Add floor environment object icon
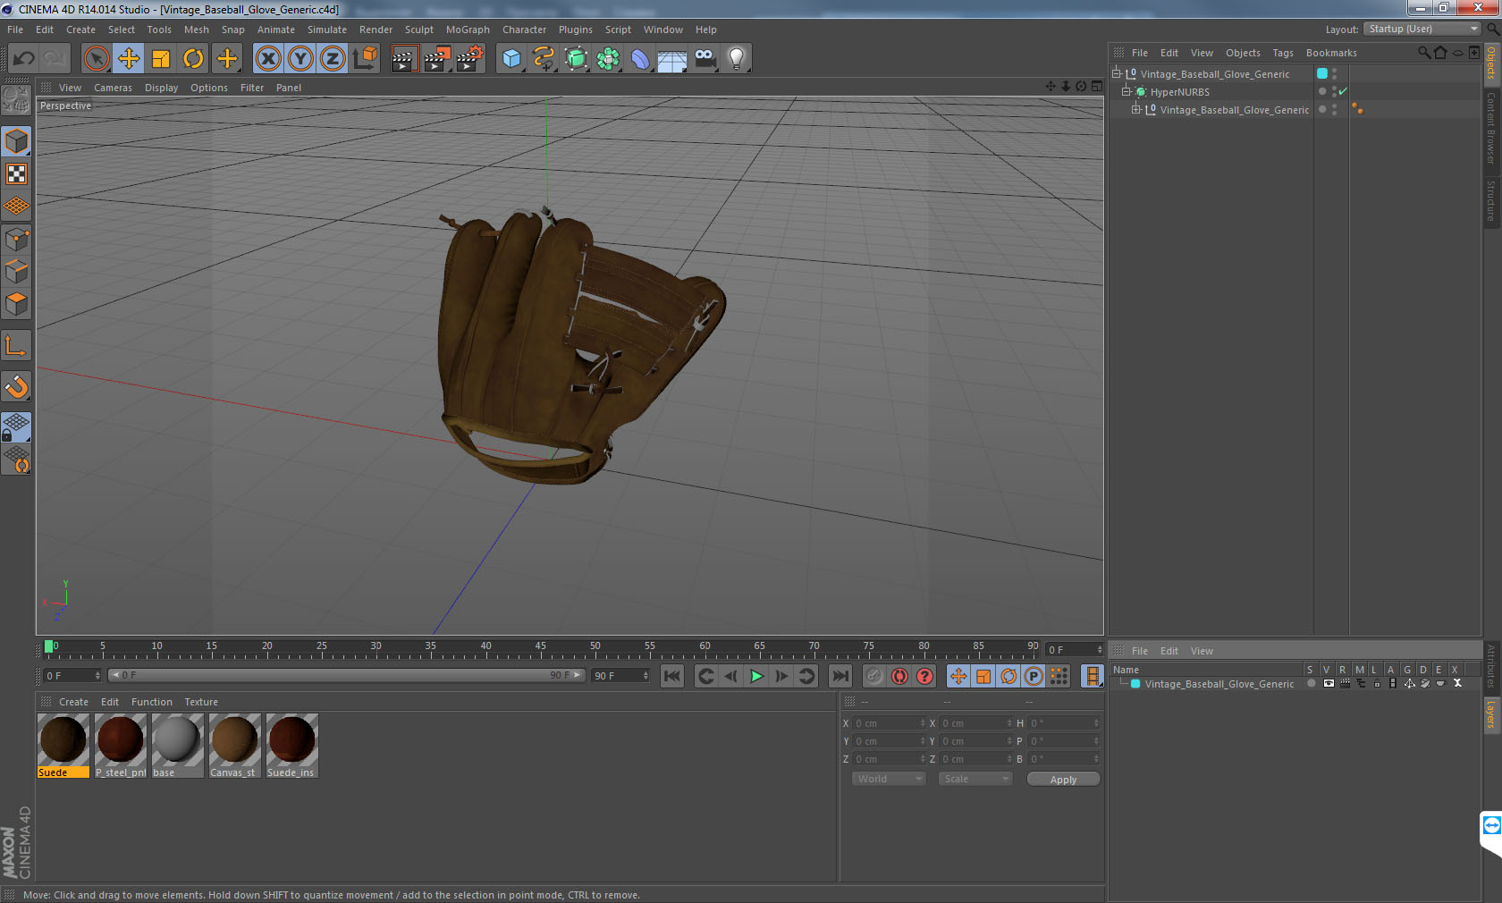The image size is (1502, 903). tap(672, 59)
